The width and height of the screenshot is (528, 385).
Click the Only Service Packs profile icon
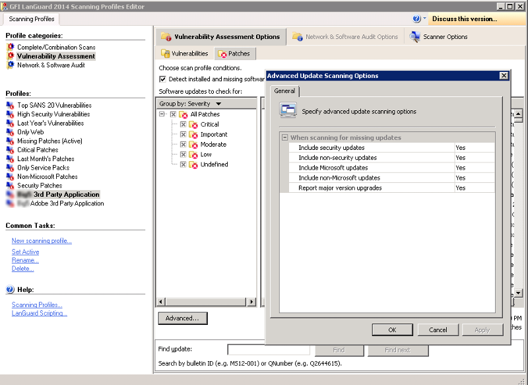tap(10, 168)
